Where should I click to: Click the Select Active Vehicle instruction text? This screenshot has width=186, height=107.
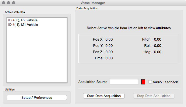pyautogui.click(x=129, y=28)
